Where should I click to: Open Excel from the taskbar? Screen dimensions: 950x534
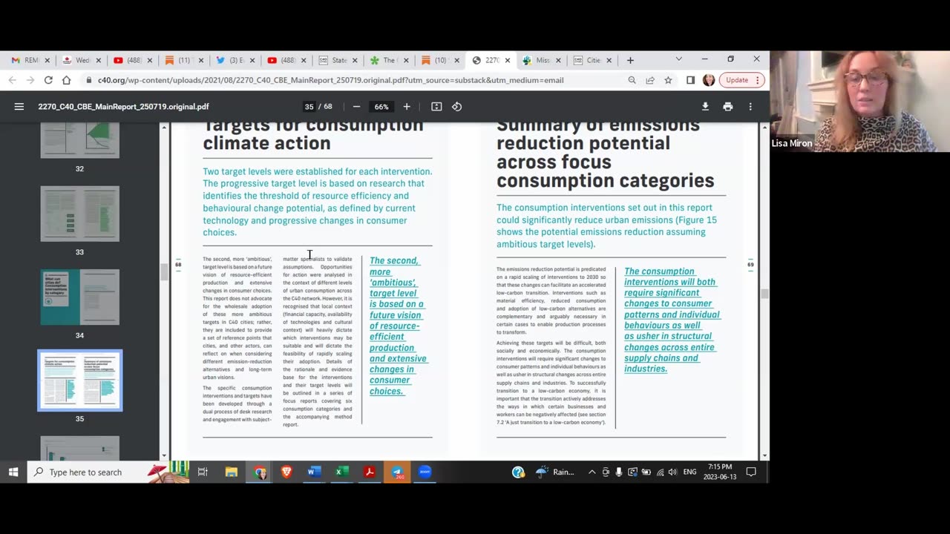coord(341,472)
